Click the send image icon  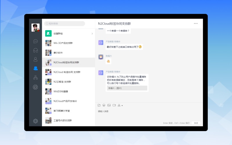coord(109,105)
